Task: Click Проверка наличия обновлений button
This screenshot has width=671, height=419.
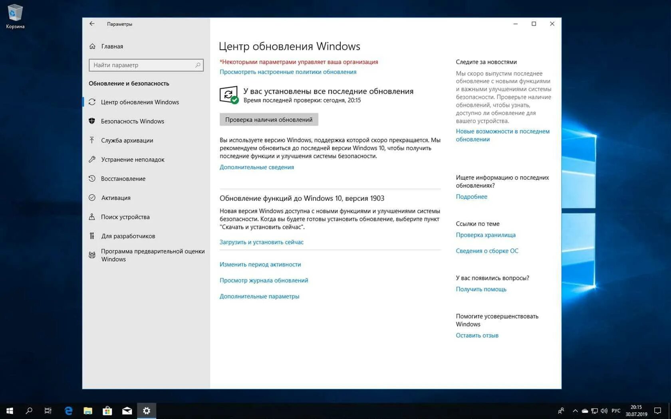Action: pyautogui.click(x=269, y=120)
